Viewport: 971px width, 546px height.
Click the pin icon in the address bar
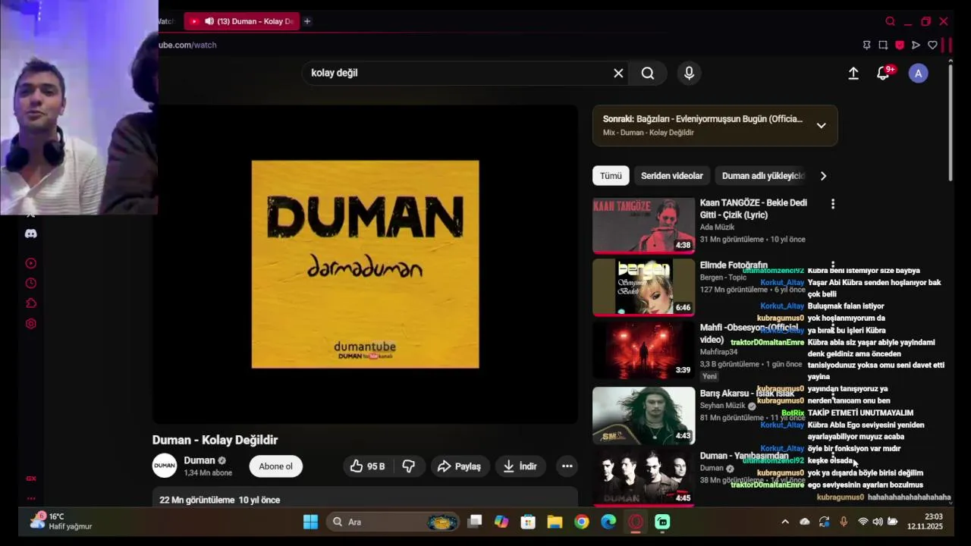(x=866, y=45)
